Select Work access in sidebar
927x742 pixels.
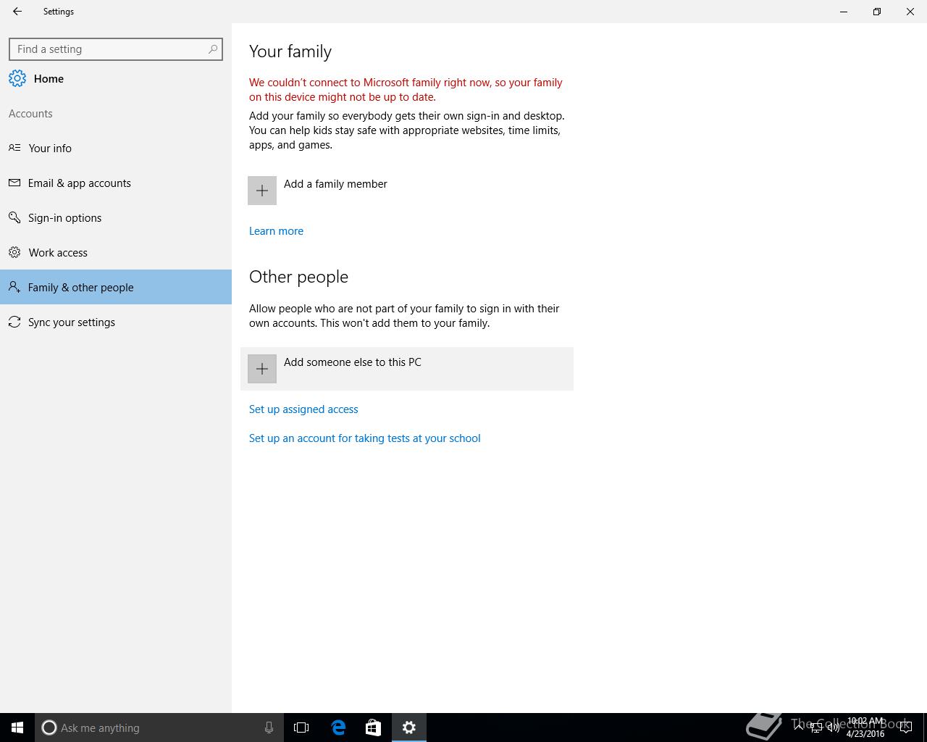click(116, 252)
